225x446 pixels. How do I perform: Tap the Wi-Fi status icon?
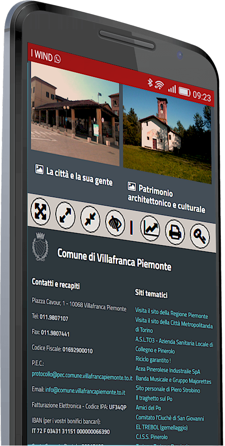click(x=160, y=85)
